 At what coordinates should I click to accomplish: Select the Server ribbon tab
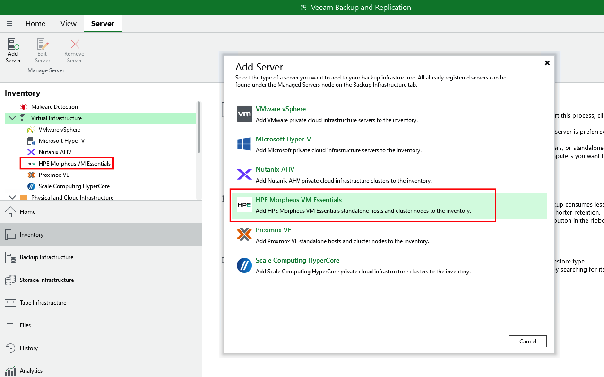[x=103, y=24]
